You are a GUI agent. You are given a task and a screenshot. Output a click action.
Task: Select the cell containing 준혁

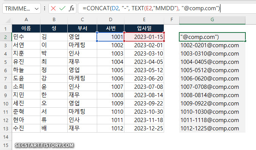pyautogui.click(x=26, y=112)
